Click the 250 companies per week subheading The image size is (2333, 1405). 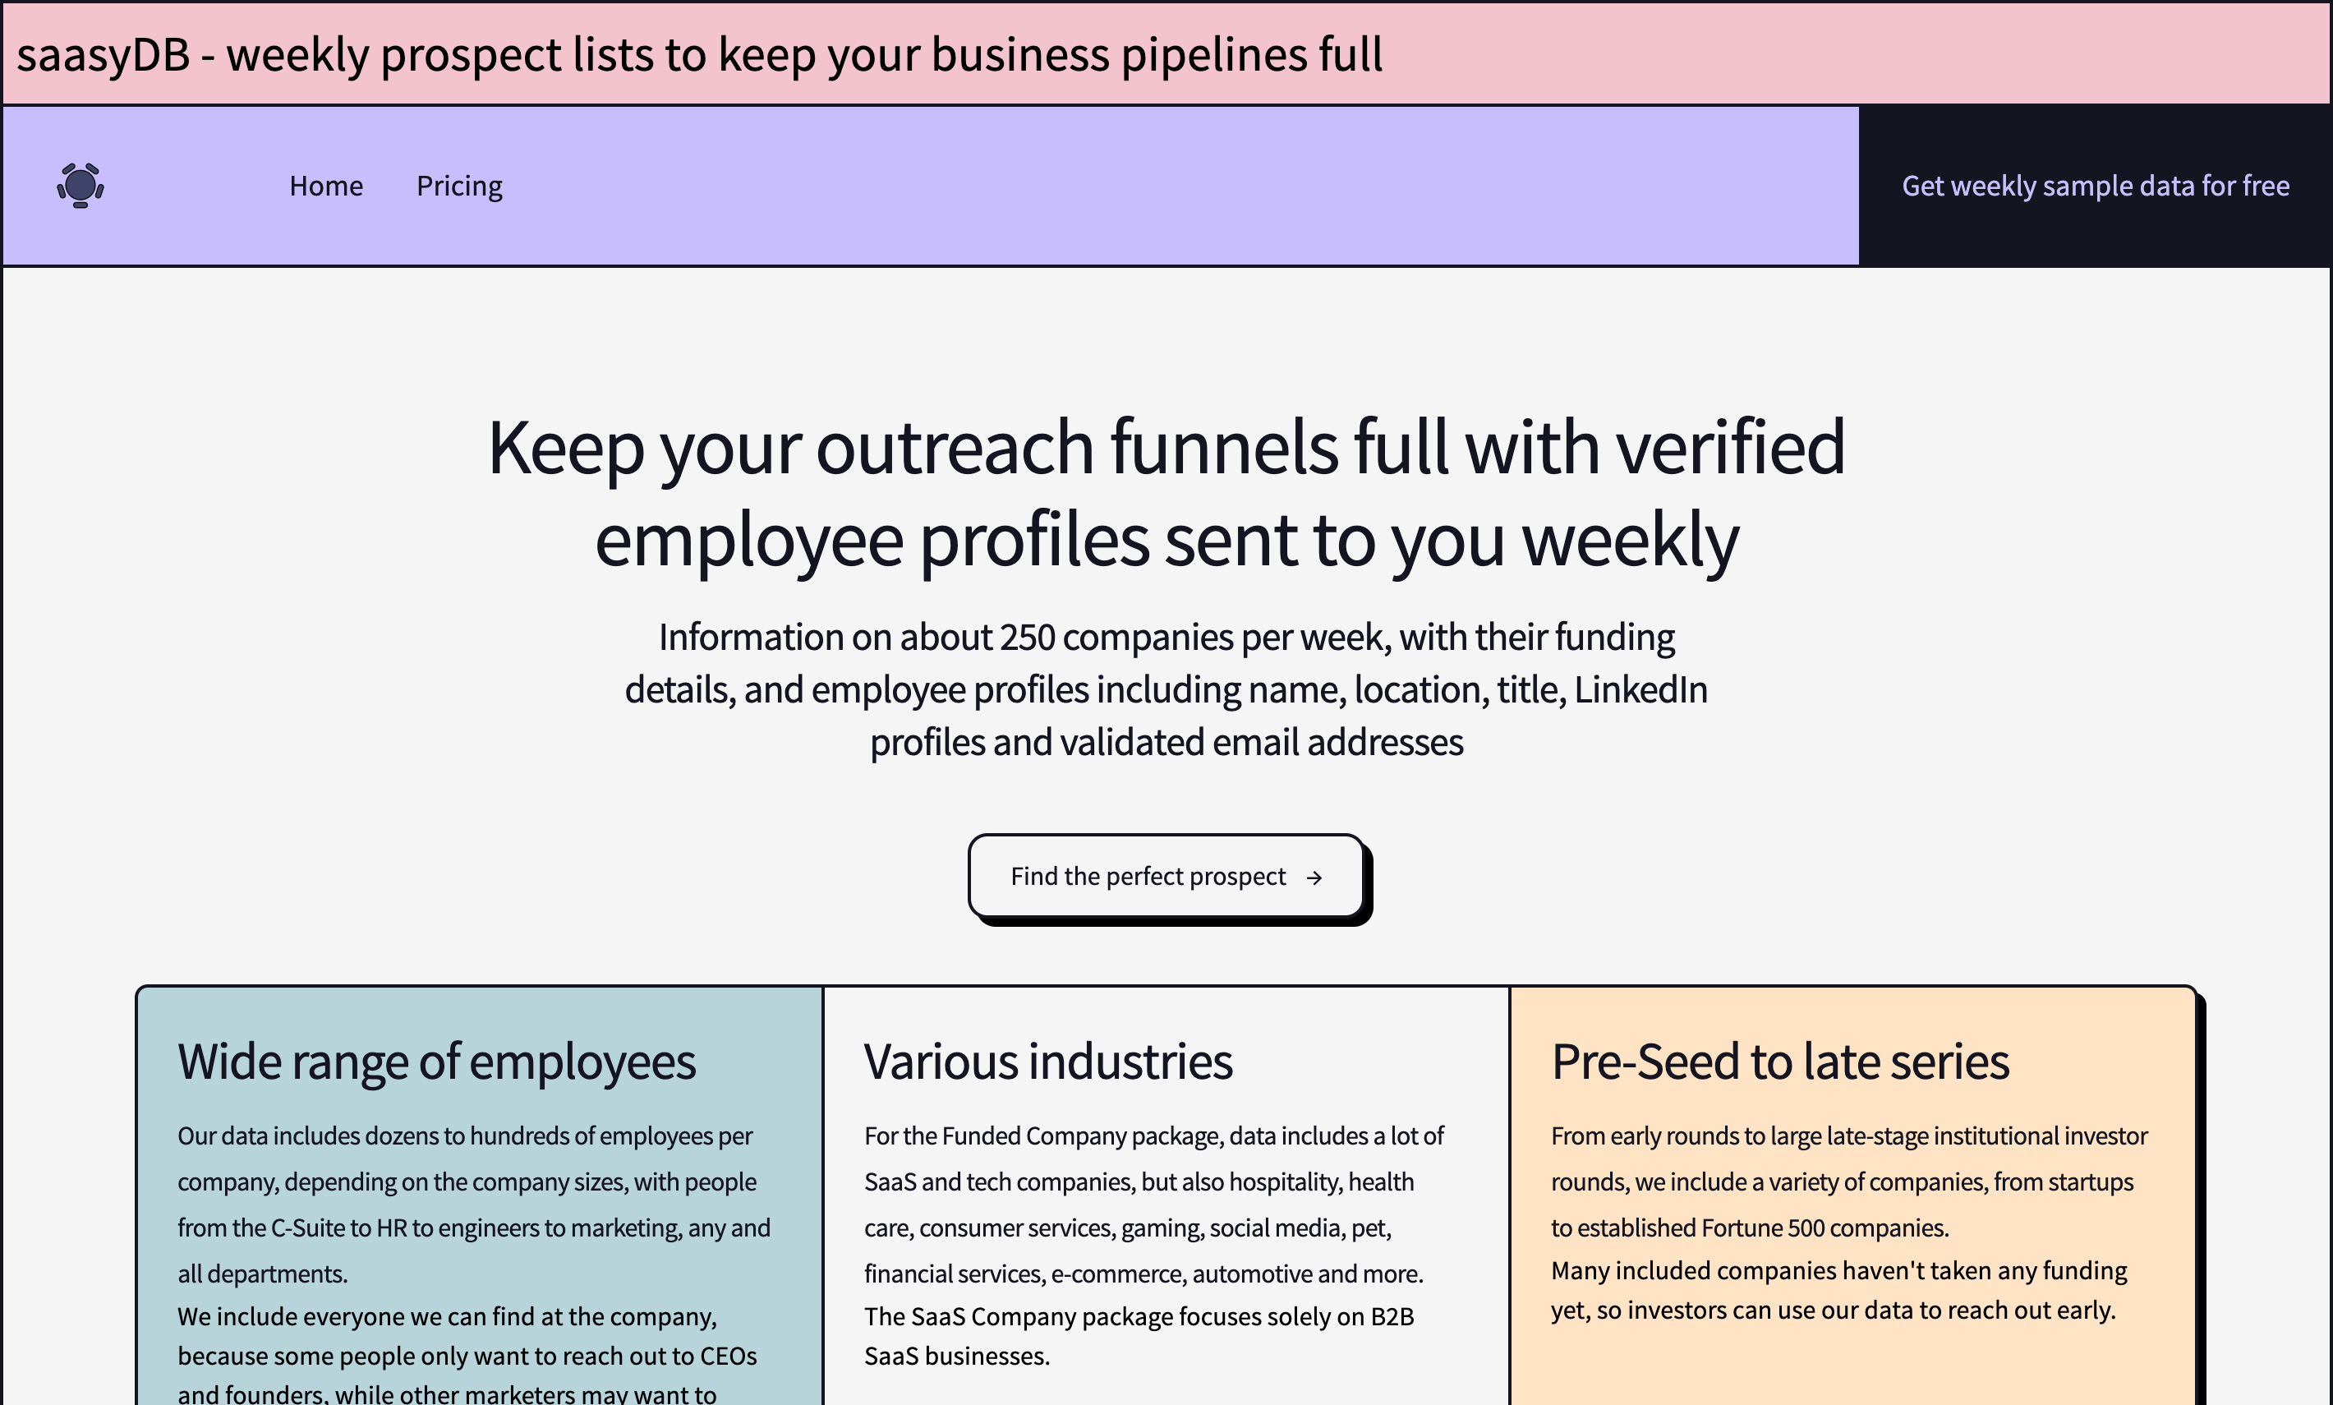pyautogui.click(x=1166, y=689)
